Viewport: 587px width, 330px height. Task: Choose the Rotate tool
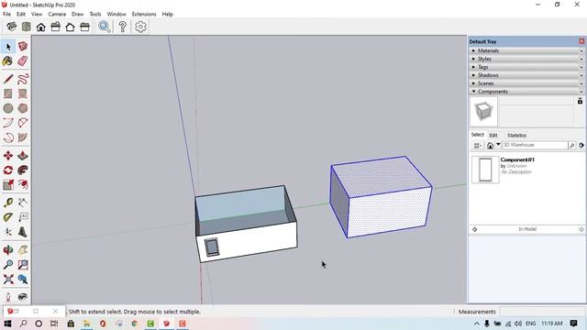8,170
